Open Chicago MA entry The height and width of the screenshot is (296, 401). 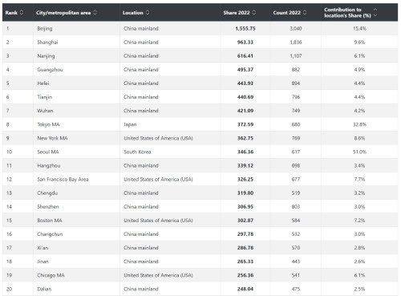tap(51, 275)
